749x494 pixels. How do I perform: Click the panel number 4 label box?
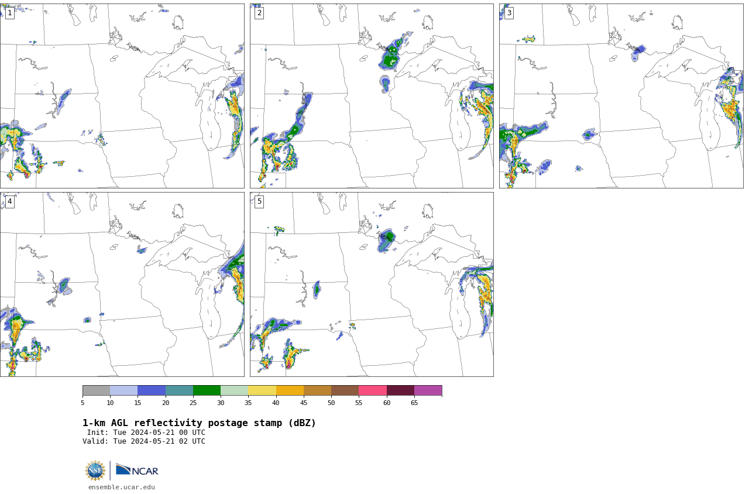tap(9, 201)
